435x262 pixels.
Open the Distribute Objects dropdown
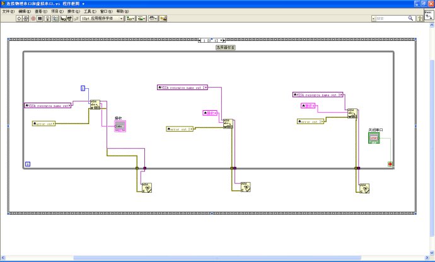coord(142,19)
